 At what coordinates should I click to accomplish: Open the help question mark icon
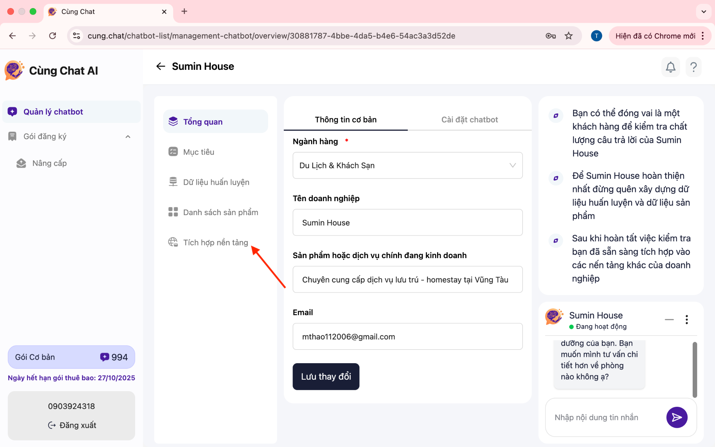(693, 67)
